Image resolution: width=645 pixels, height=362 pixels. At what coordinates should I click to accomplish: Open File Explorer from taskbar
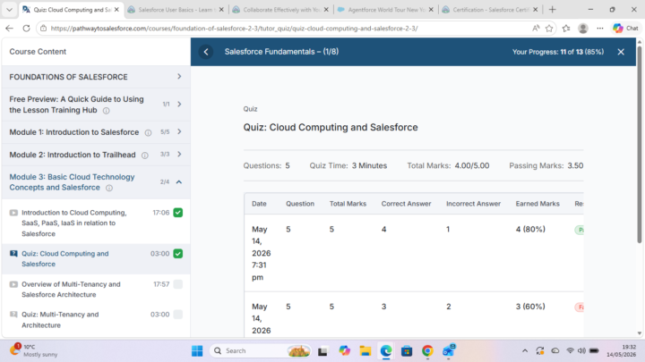[365, 351]
